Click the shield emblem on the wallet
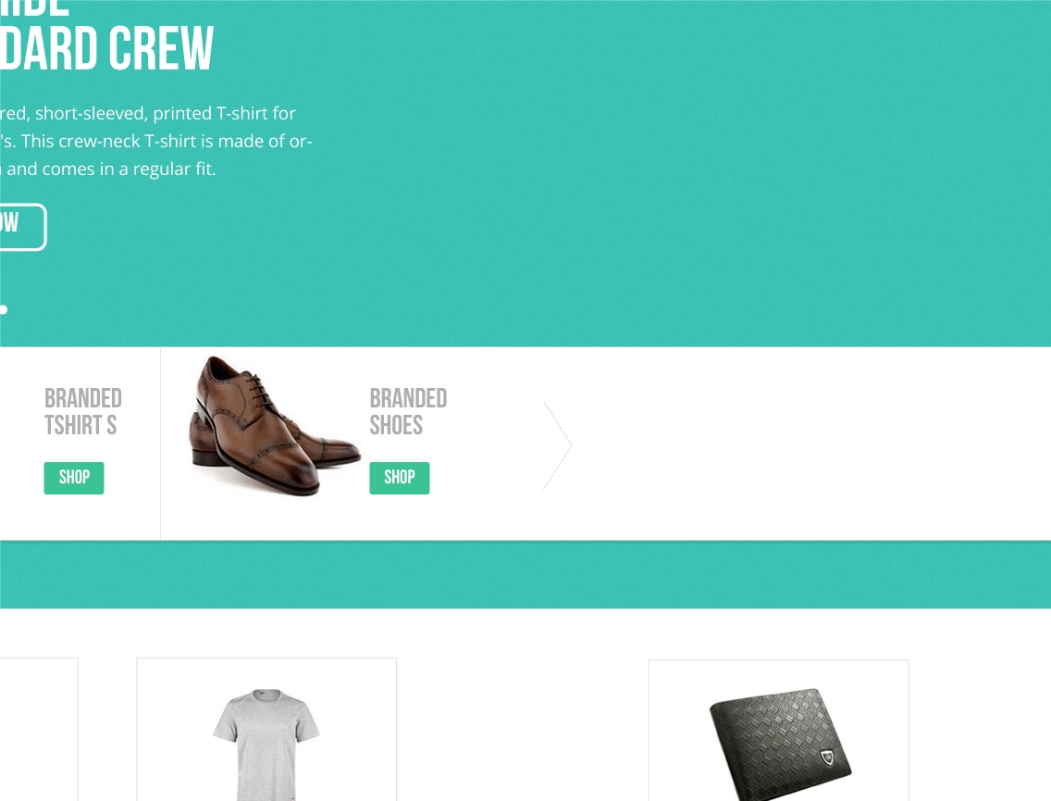The image size is (1051, 801). pyautogui.click(x=828, y=757)
